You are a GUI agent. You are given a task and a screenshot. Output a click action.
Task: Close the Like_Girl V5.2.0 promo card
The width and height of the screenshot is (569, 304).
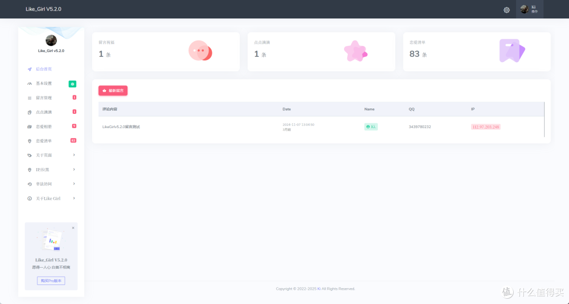pyautogui.click(x=73, y=228)
